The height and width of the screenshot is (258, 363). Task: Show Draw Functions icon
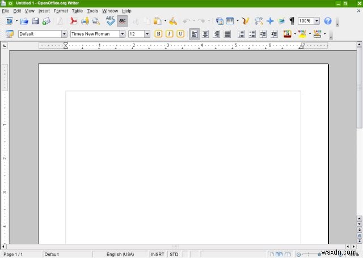click(246, 21)
